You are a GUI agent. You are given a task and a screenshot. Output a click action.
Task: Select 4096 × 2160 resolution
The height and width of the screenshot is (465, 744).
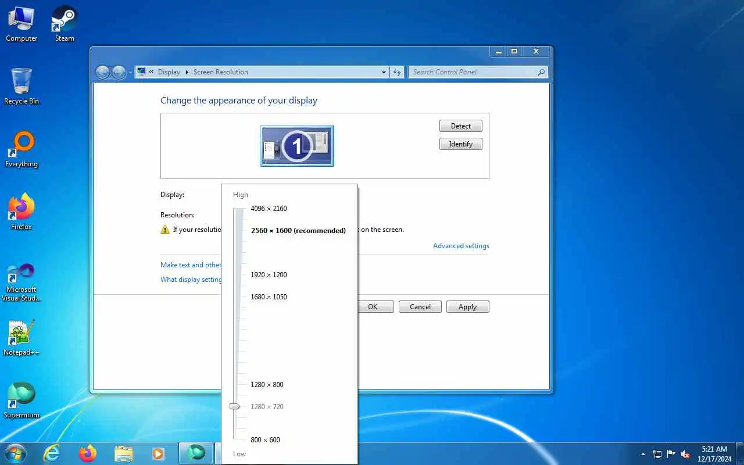[269, 209]
